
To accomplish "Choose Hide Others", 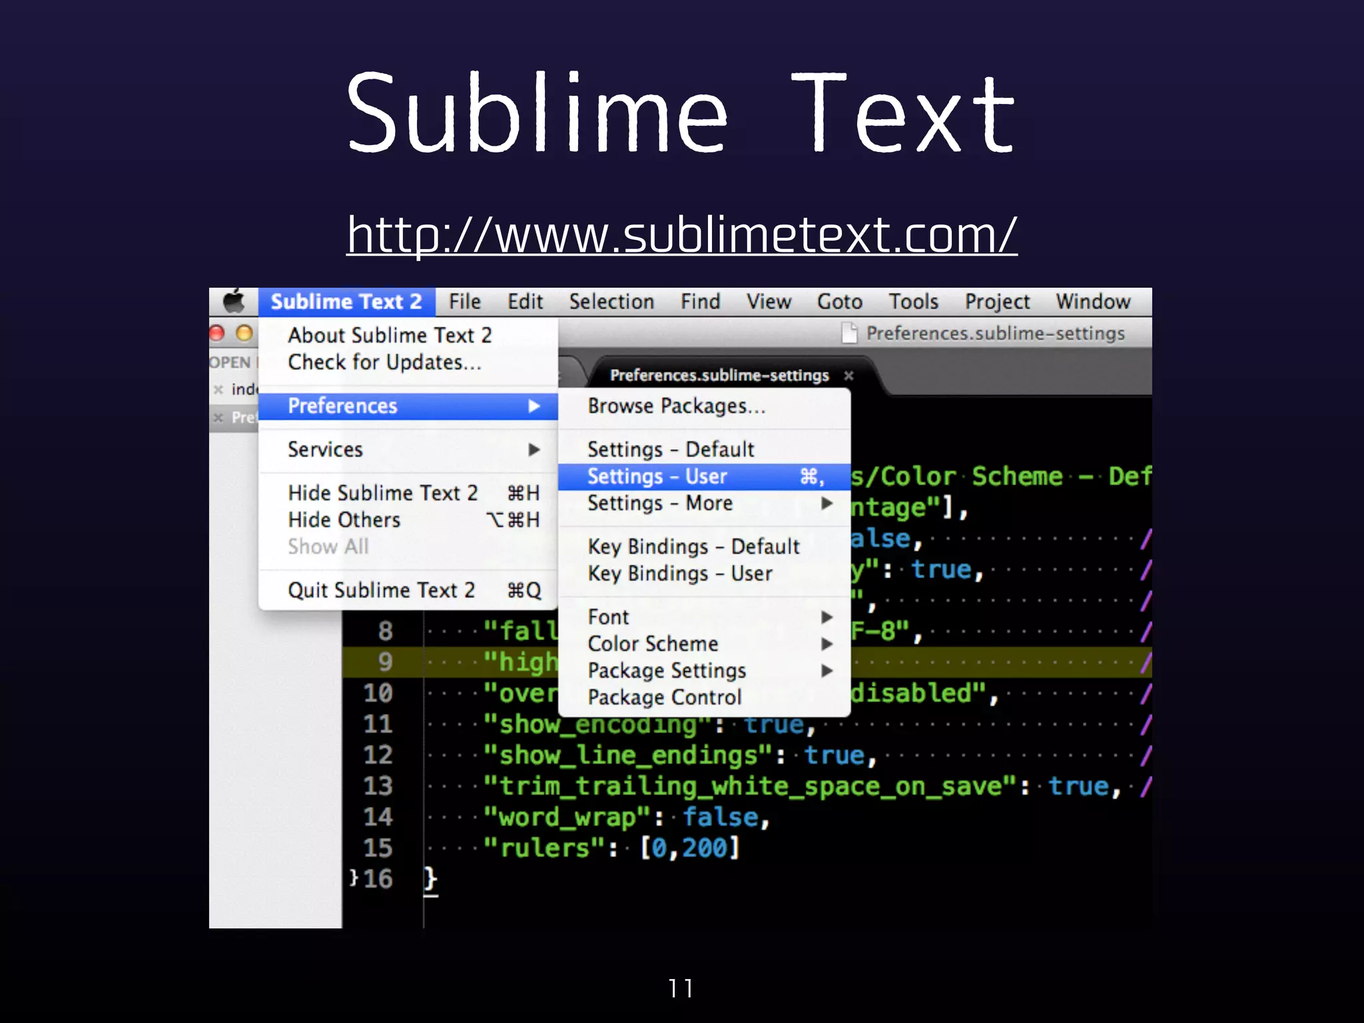I will coord(408,519).
